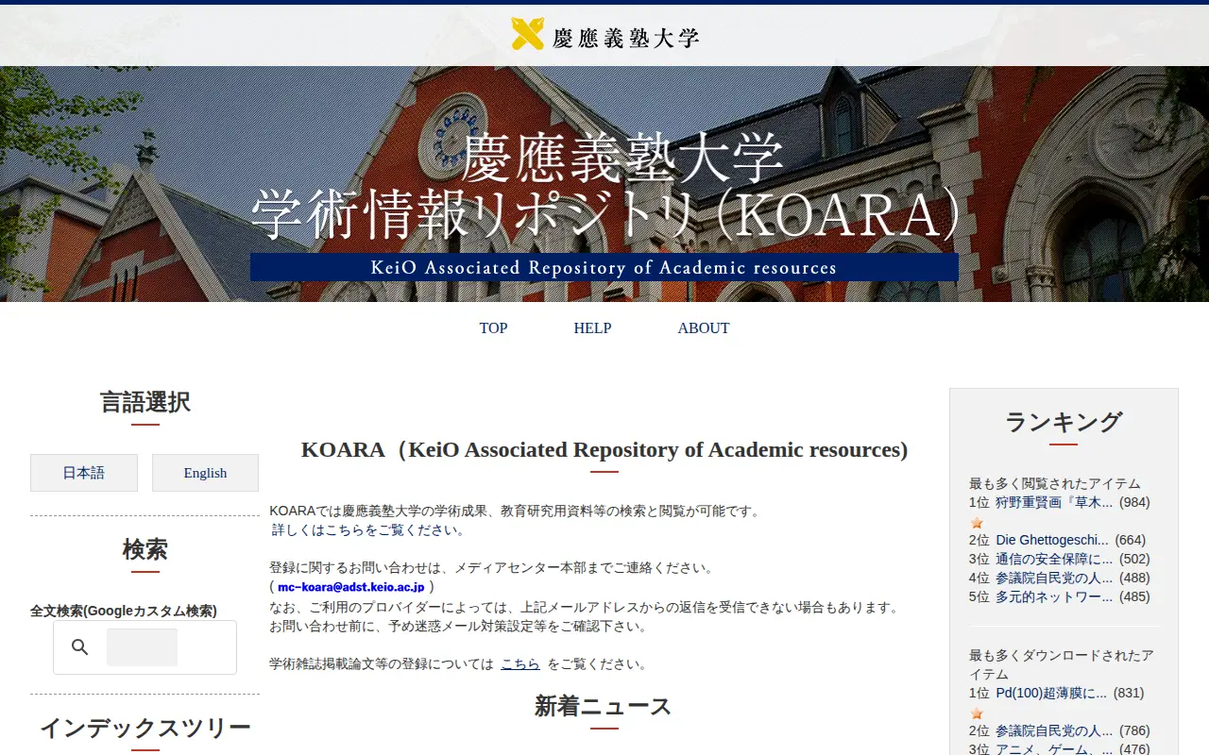Open ranking item 通信の安全保障に...
The image size is (1209, 755).
1054,559
